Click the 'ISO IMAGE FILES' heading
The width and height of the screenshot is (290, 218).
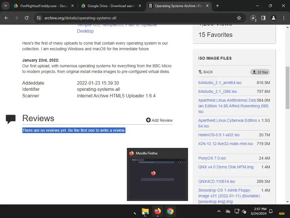pos(215,58)
